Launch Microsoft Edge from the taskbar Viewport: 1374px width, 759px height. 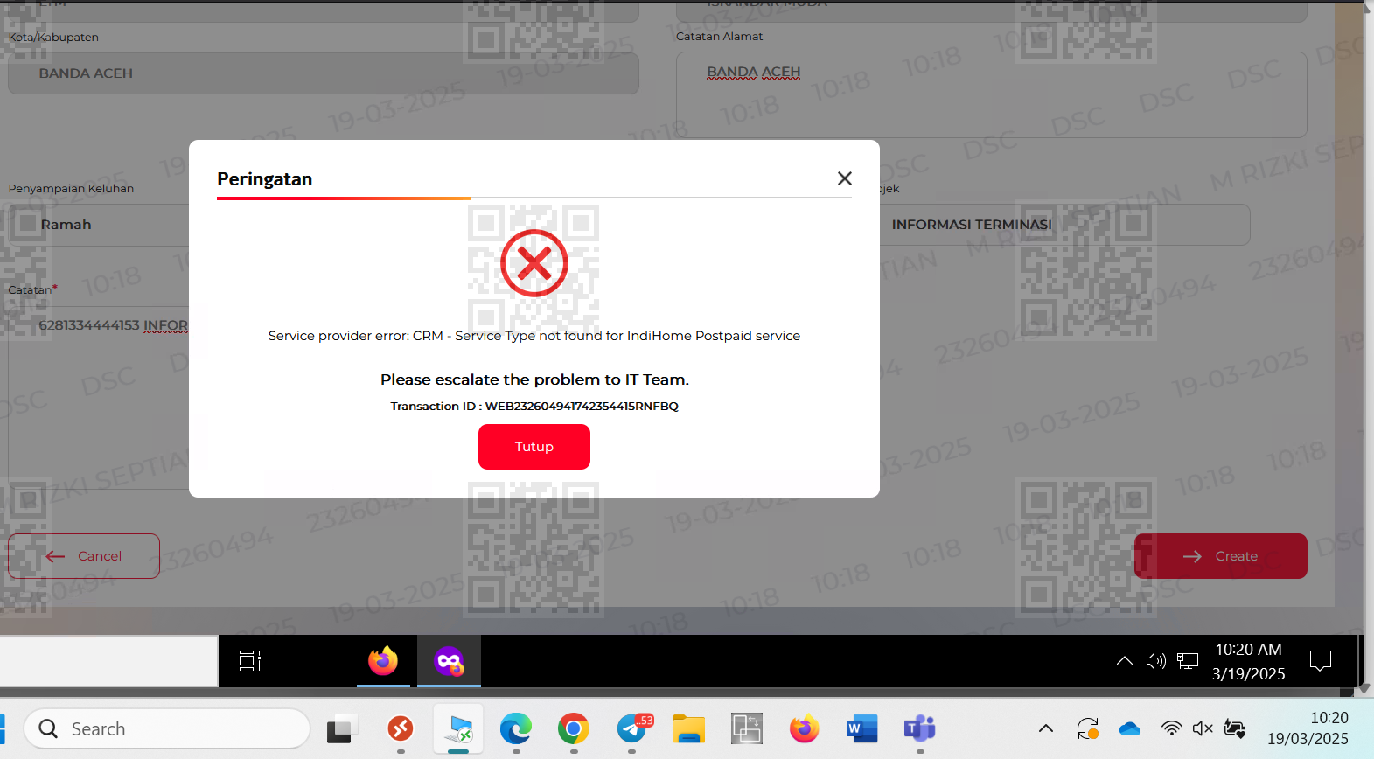click(x=516, y=728)
